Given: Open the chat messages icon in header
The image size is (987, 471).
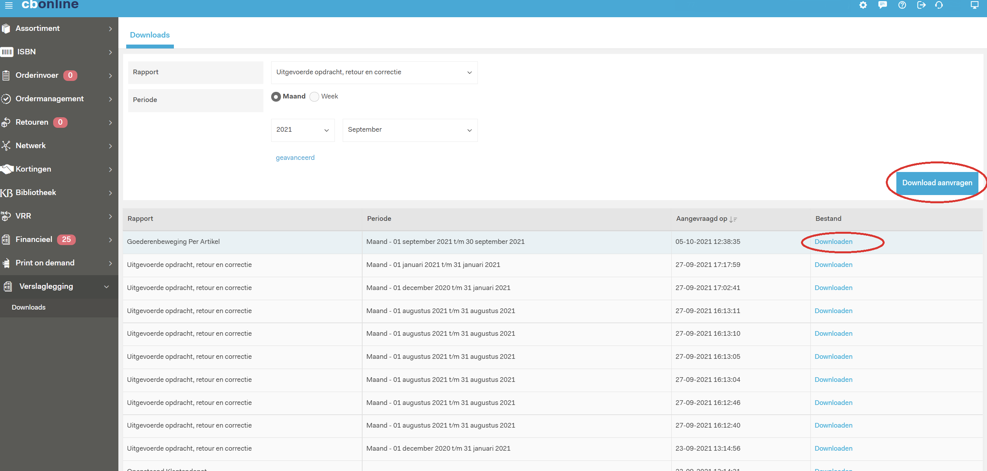Looking at the screenshot, I should (882, 5).
